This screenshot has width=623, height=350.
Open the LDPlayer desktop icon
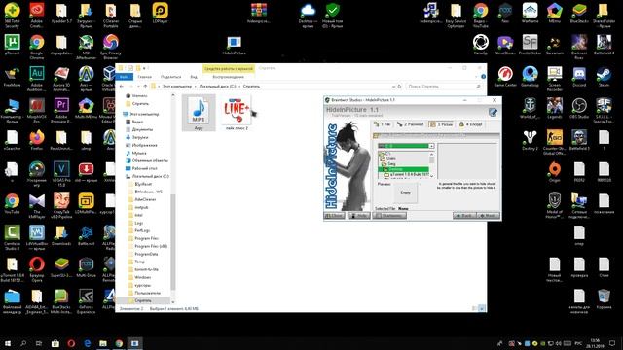click(160, 13)
